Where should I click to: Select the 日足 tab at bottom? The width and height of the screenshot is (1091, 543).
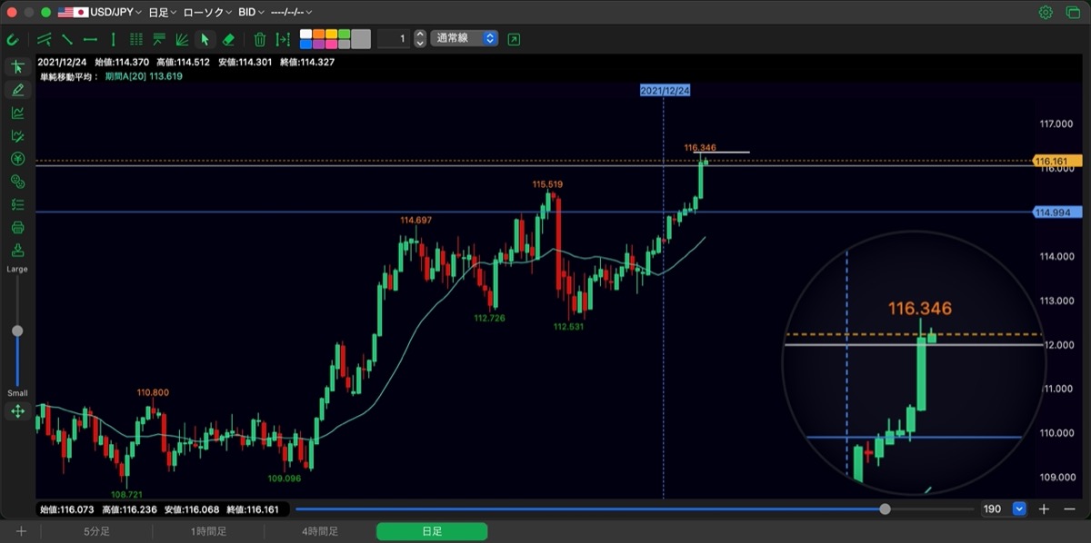pos(432,531)
